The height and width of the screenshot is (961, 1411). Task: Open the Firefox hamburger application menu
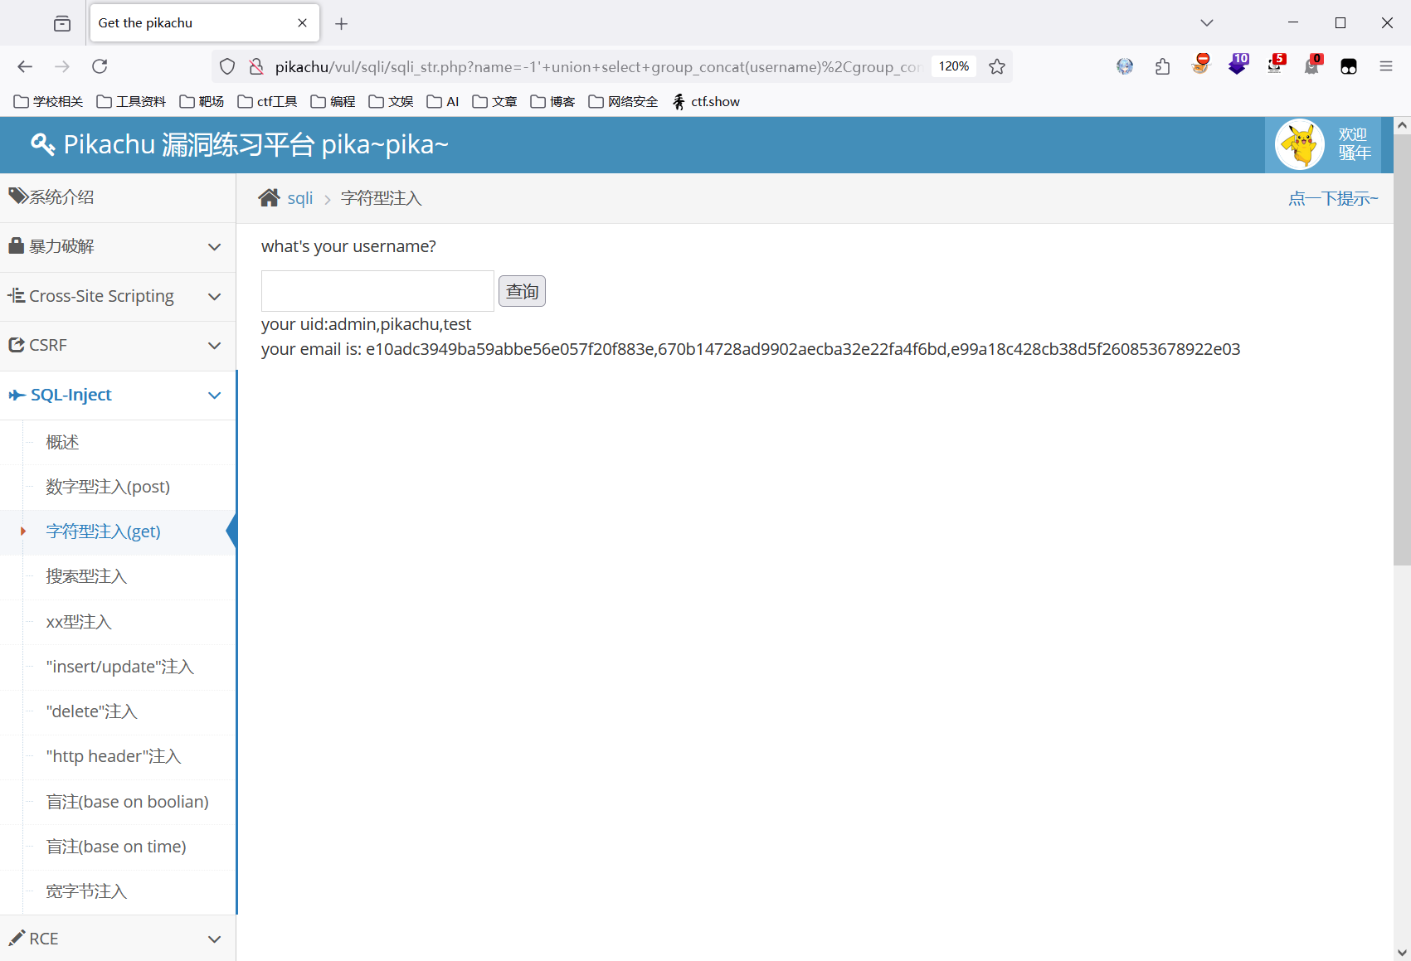pyautogui.click(x=1386, y=66)
